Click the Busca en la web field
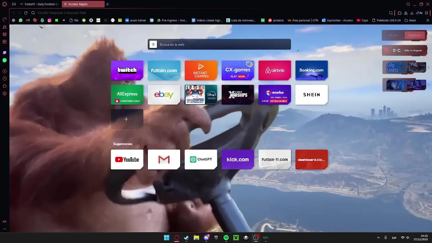432x243 pixels. [x=219, y=44]
